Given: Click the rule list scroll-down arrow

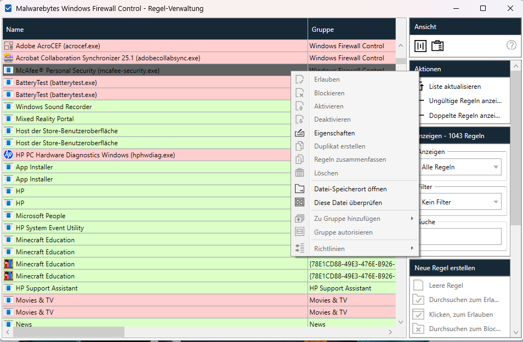Looking at the screenshot, I should pos(401,322).
